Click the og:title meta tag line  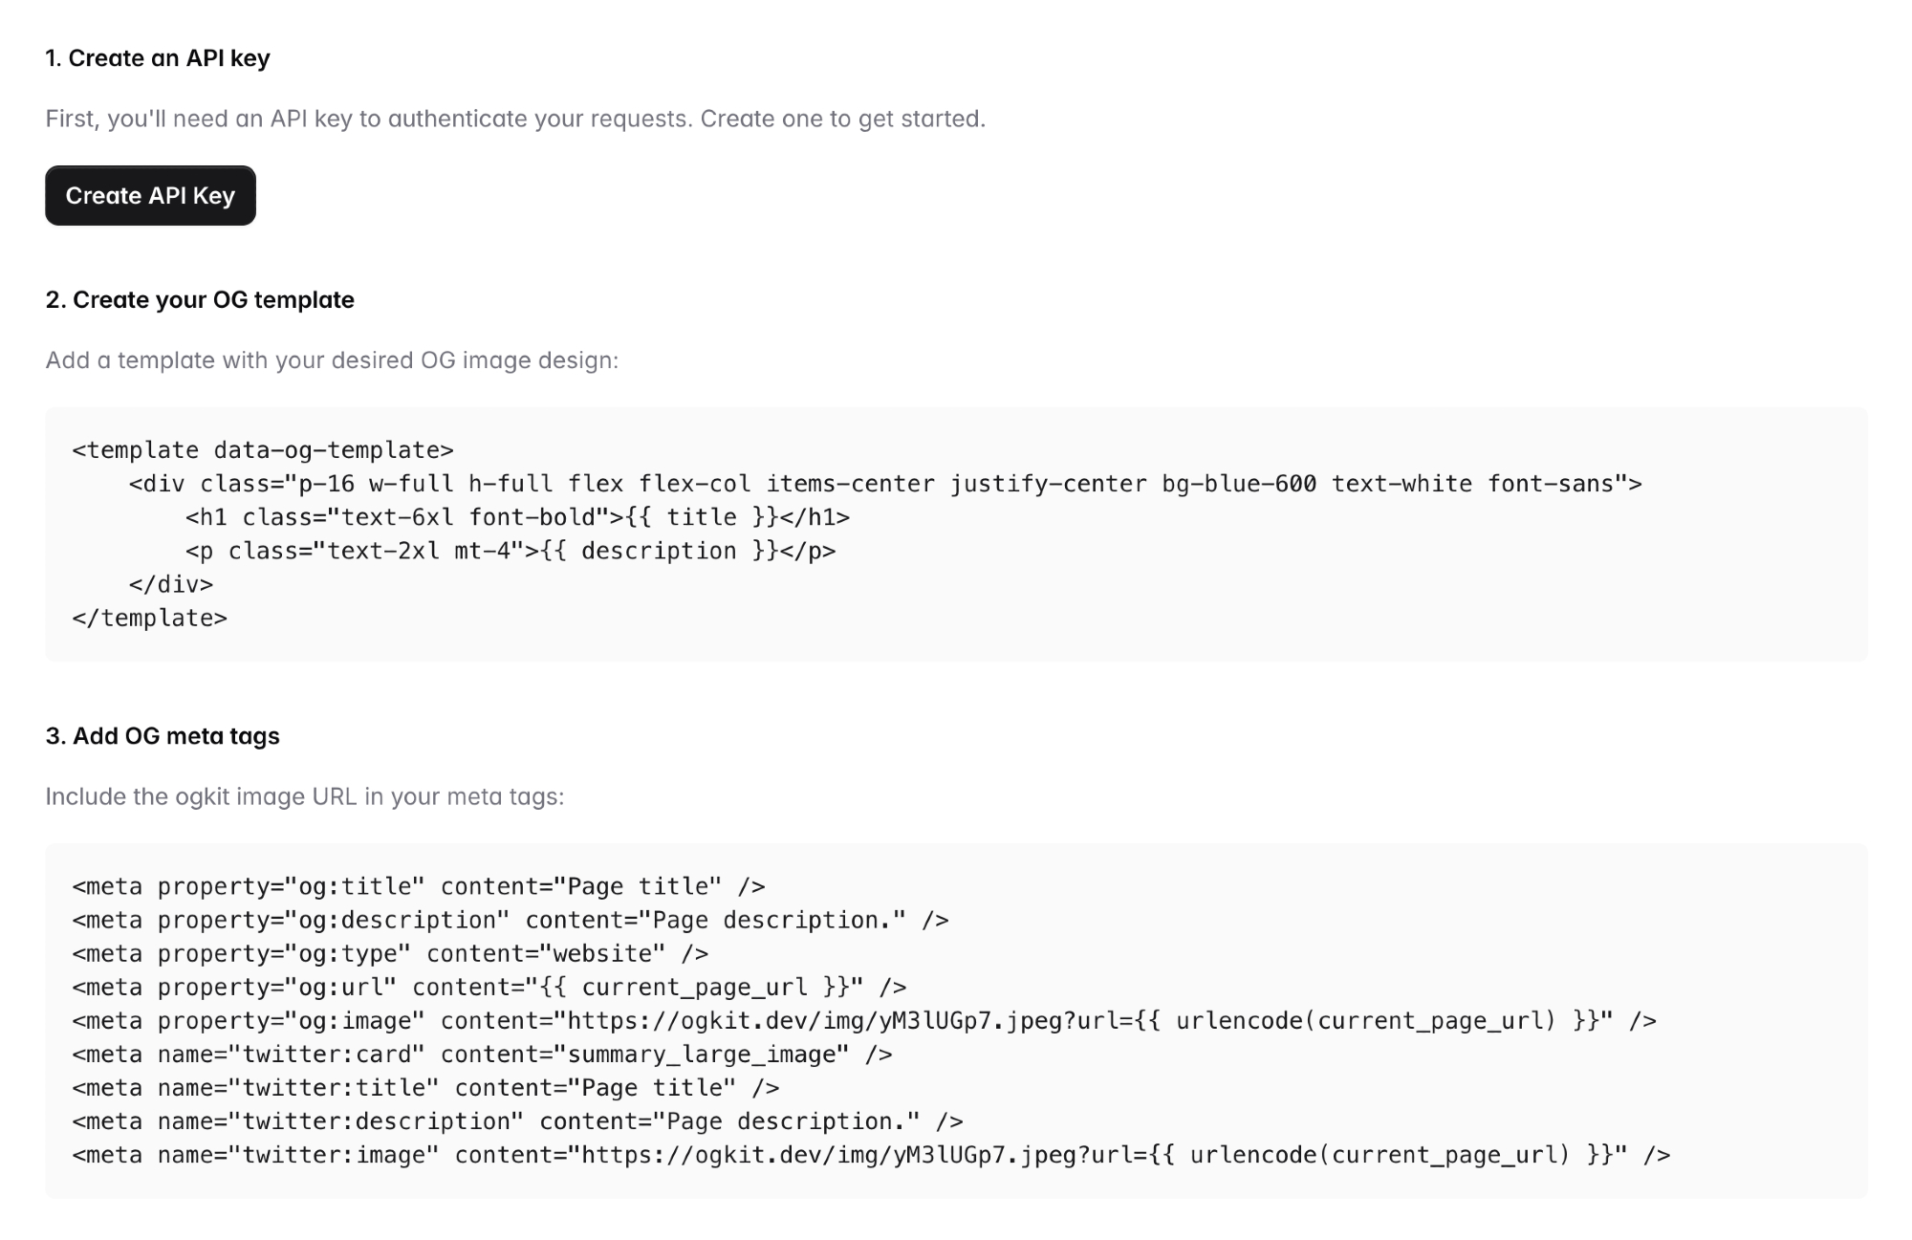coord(419,886)
